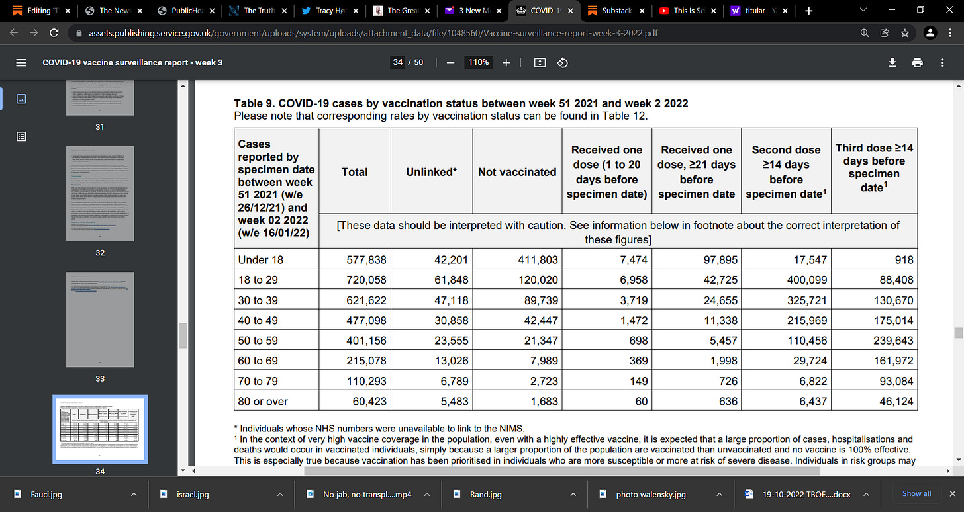The width and height of the screenshot is (964, 512).
Task: Open Chrome three-dot menu
Action: [951, 32]
